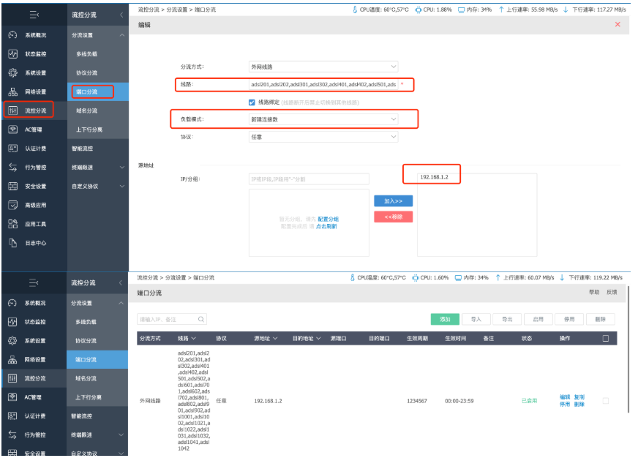Focus the IP/分组 input field
Image resolution: width=638 pixels, height=458 pixels.
[309, 179]
